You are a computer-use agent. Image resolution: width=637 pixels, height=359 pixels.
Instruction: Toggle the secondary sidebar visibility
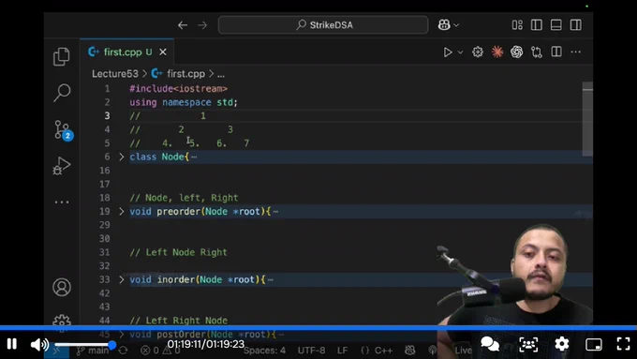point(576,24)
